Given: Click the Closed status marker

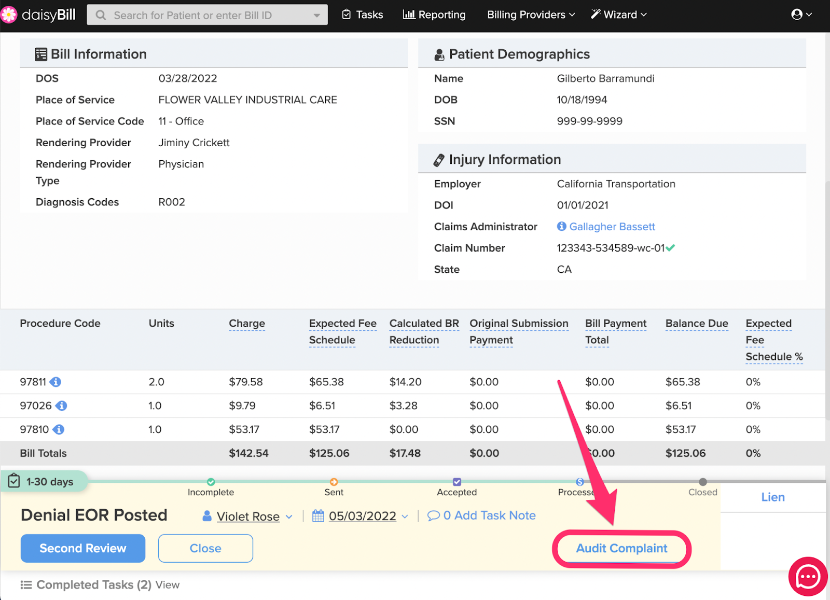Looking at the screenshot, I should pos(702,482).
